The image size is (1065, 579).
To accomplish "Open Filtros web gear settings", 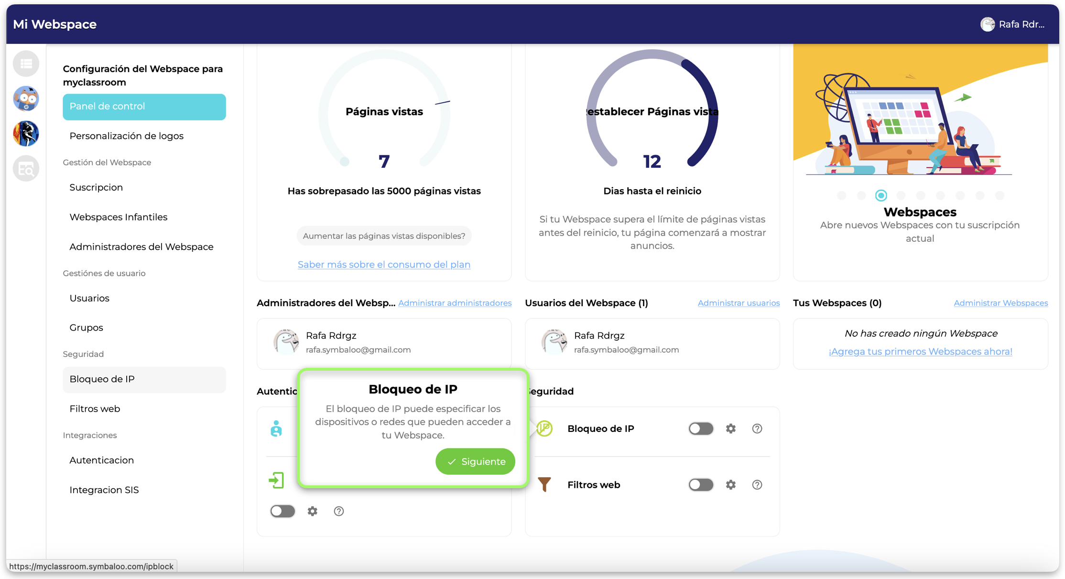I will tap(731, 485).
